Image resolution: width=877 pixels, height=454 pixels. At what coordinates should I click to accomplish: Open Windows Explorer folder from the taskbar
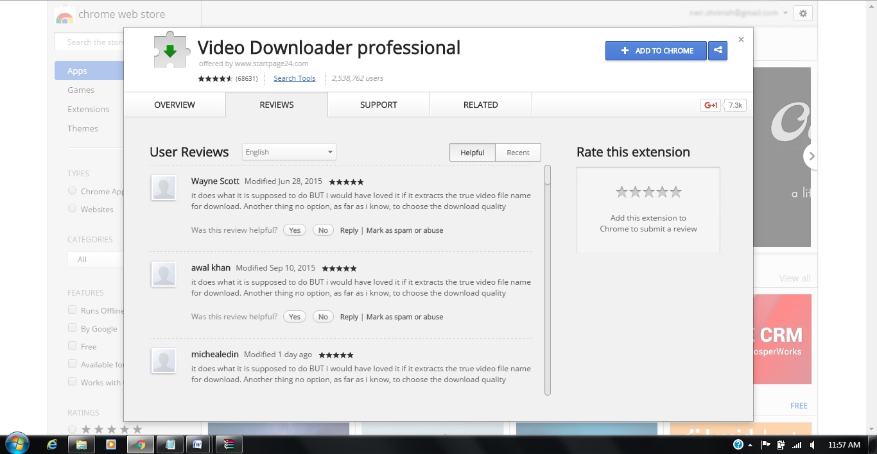(82, 444)
